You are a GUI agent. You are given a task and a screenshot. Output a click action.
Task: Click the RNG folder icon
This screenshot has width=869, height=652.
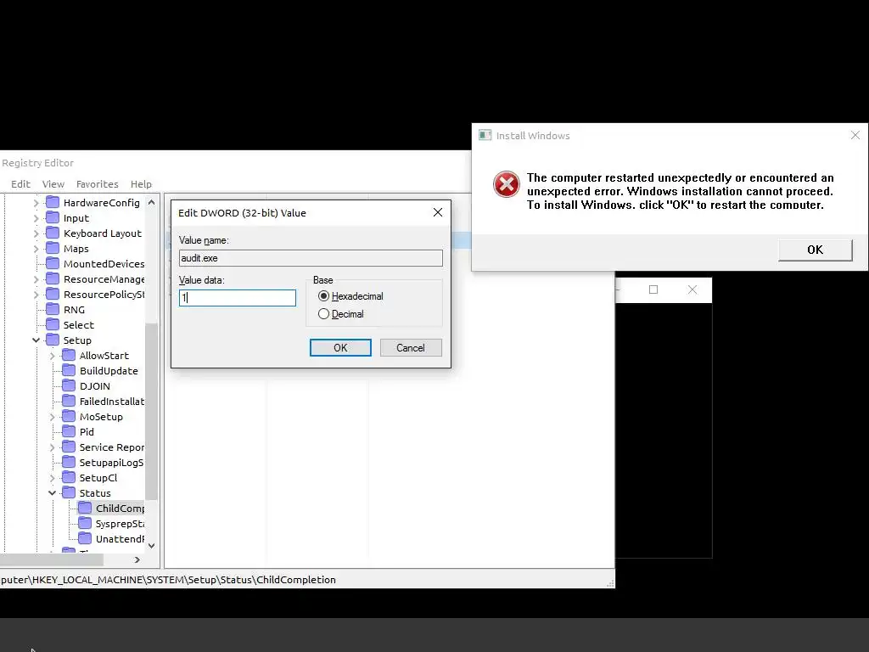[x=52, y=309]
